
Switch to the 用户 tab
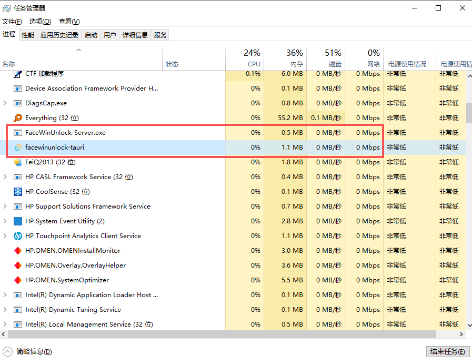point(109,35)
